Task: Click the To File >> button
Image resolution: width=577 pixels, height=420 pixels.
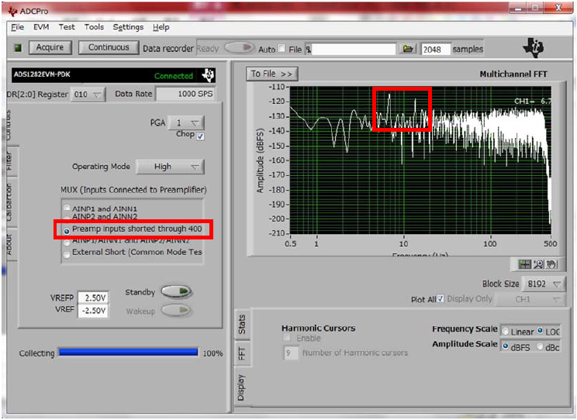Action: point(271,74)
